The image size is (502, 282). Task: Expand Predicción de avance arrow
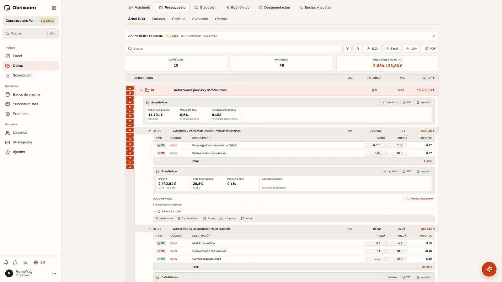coord(434,36)
